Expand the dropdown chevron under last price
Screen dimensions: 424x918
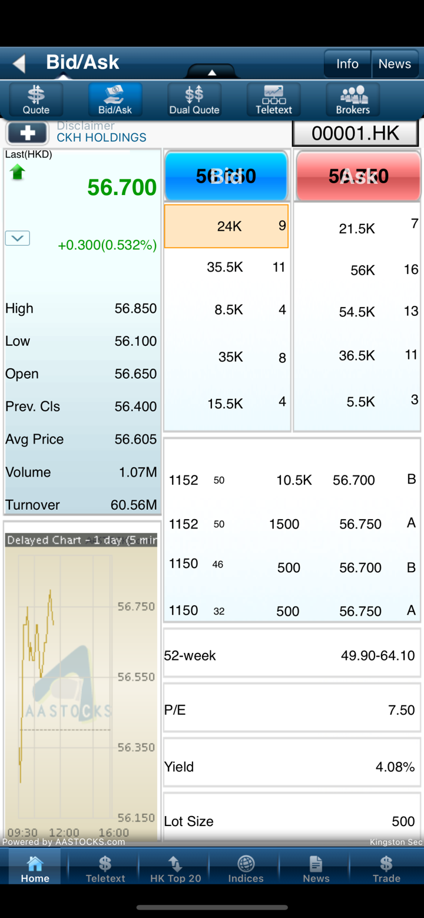[18, 238]
